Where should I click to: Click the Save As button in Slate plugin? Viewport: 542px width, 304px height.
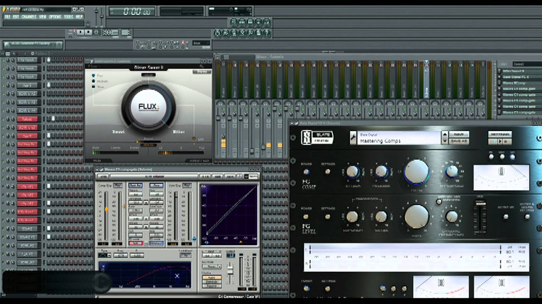[459, 141]
